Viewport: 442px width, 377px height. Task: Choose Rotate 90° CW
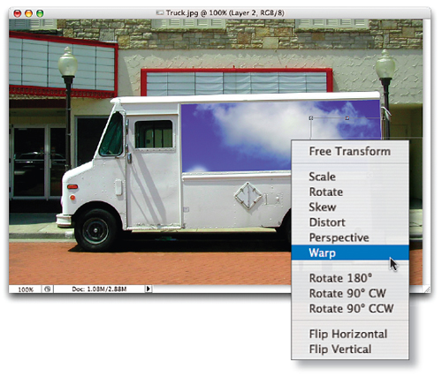point(350,293)
